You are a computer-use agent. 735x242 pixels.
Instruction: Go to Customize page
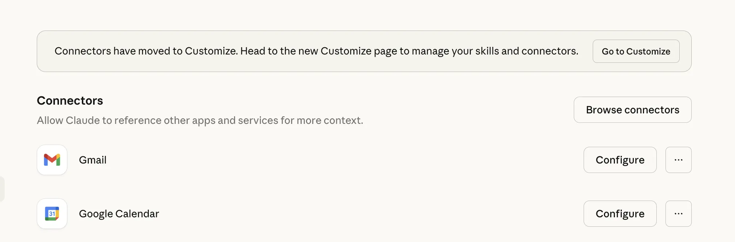pos(636,51)
